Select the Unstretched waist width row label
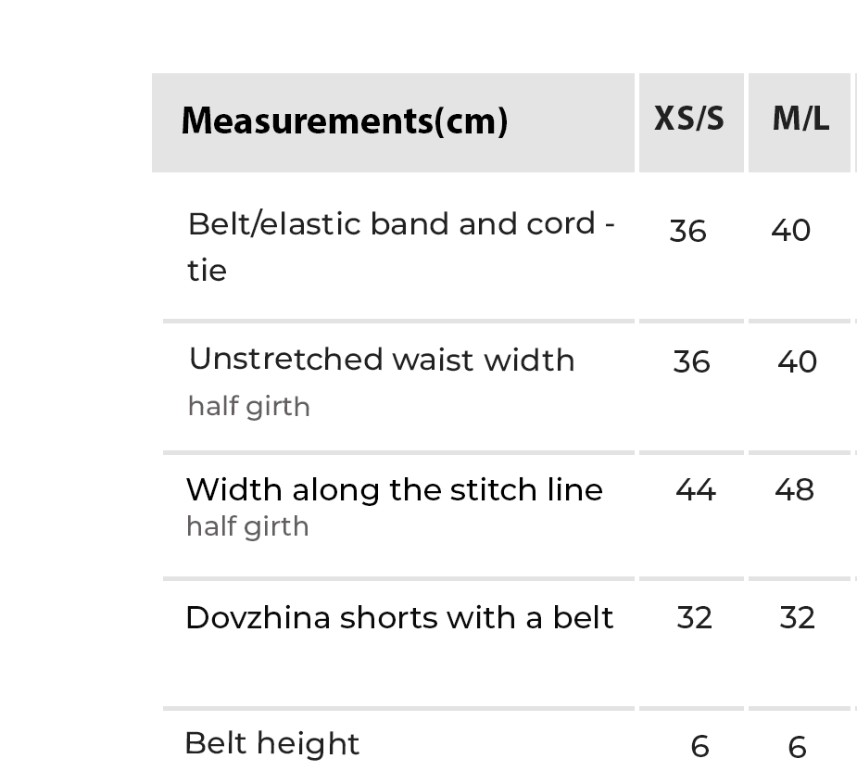Screen dimensions: 857x784 382,360
